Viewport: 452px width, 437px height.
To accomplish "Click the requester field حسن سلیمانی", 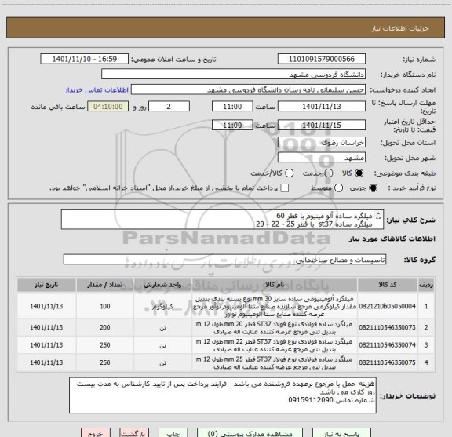I will click(x=248, y=90).
